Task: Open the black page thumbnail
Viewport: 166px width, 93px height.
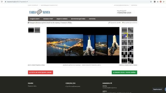Action: 31,30
